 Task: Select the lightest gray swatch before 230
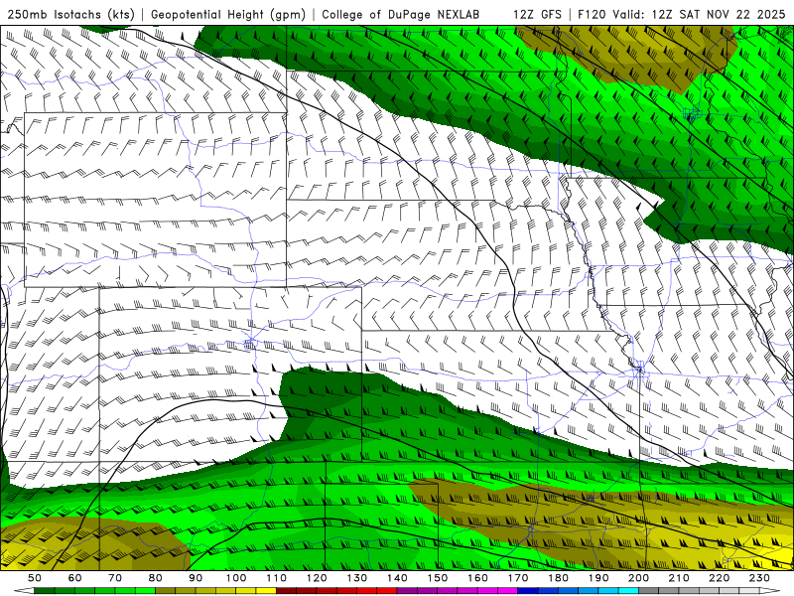749,591
